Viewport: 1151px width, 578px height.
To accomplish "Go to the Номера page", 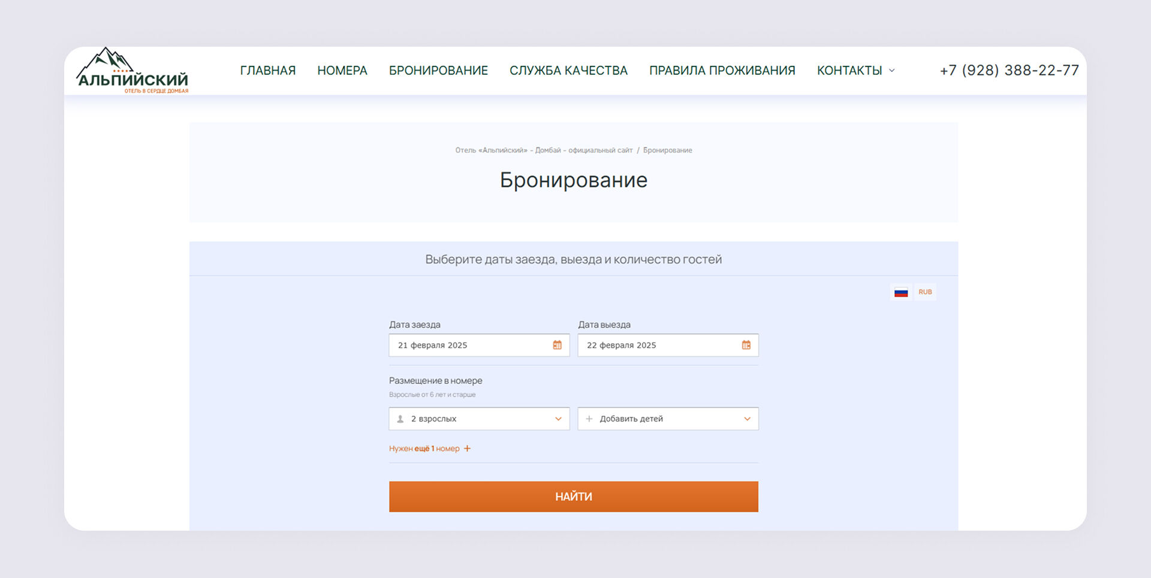I will 342,71.
